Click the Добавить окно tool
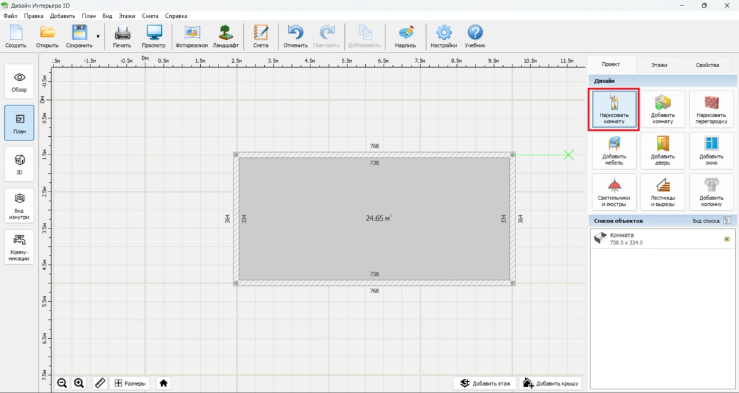 pyautogui.click(x=711, y=151)
